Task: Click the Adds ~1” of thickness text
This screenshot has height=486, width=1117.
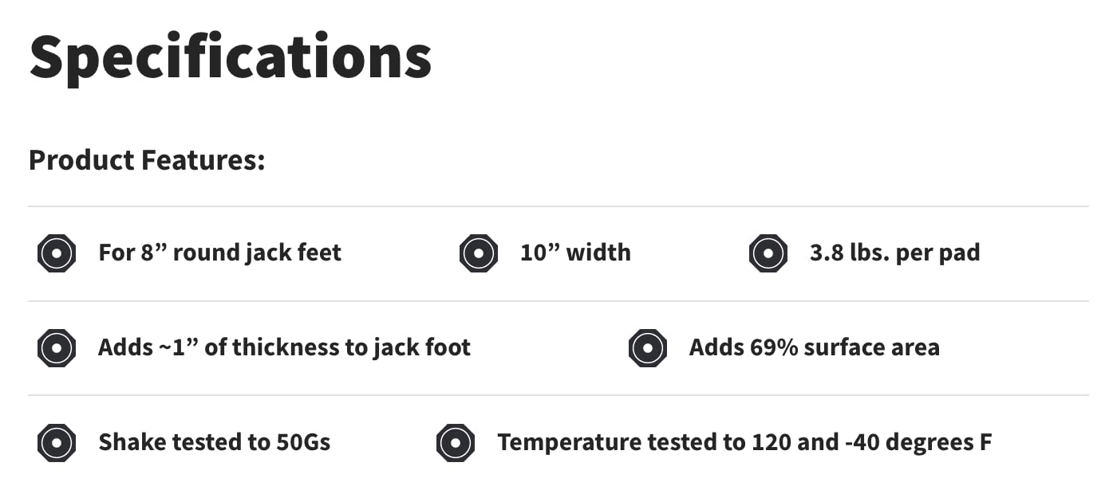Action: click(x=284, y=347)
